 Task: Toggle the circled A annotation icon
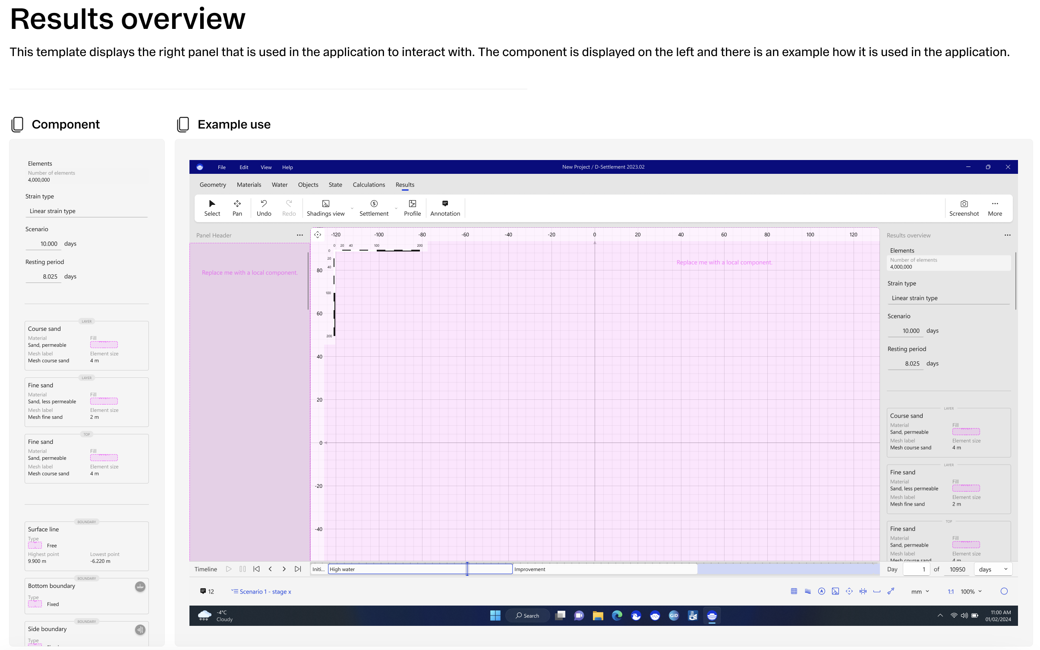[821, 591]
